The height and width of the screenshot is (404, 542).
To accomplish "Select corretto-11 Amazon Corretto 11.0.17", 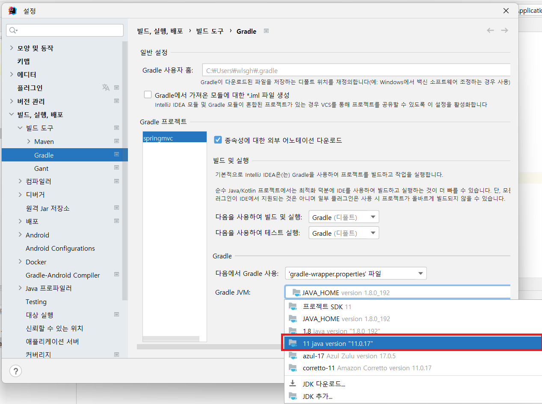I will click(413, 368).
